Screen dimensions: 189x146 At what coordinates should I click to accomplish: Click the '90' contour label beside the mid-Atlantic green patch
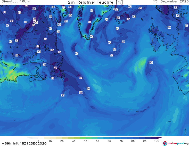click(151, 62)
